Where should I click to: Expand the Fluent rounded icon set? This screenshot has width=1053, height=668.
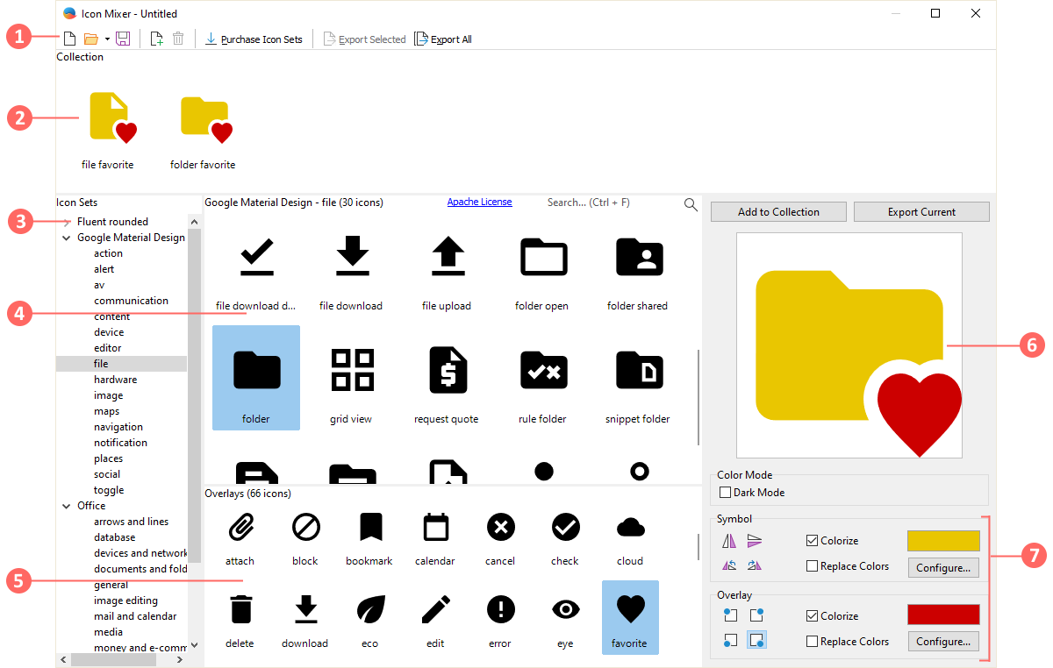[x=67, y=223]
